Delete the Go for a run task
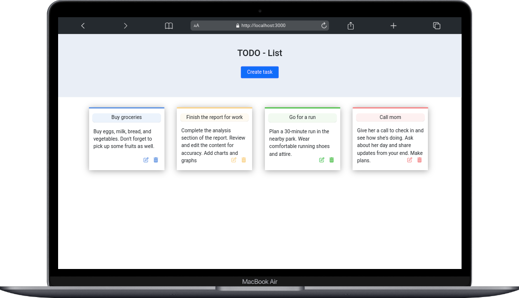 point(332,160)
